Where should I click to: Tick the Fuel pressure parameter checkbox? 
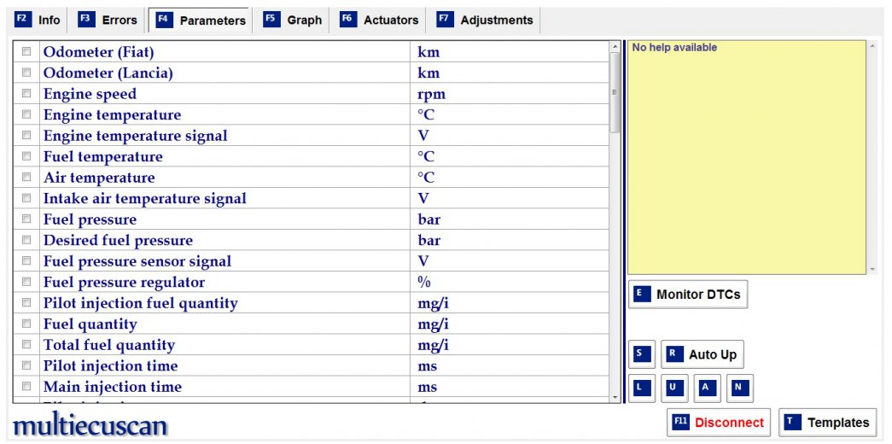pos(26,219)
